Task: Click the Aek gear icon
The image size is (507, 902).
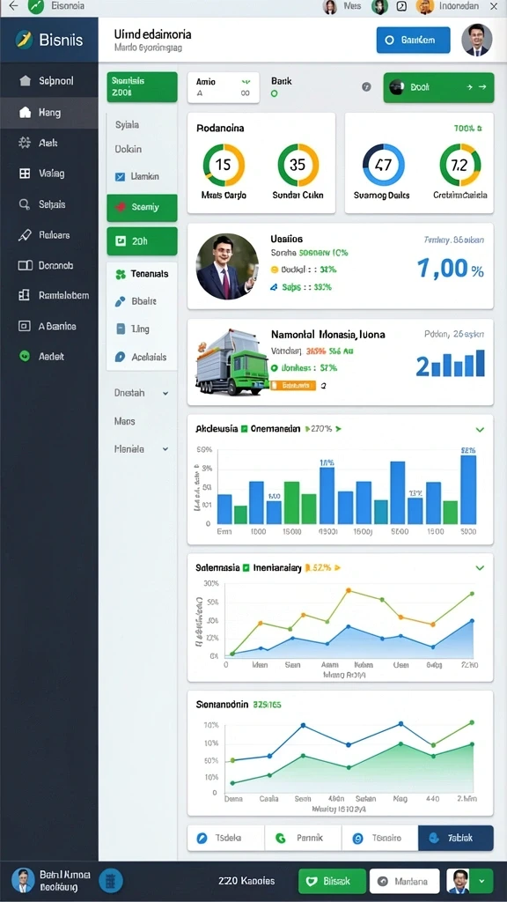Action: tap(25, 143)
